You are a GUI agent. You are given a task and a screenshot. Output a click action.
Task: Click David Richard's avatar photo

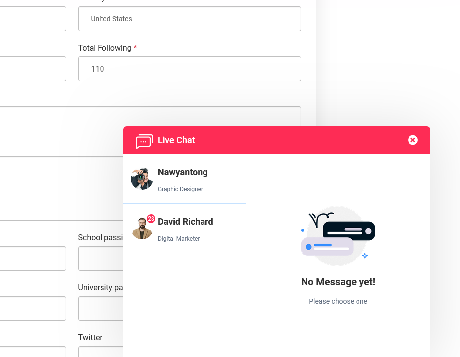click(141, 229)
